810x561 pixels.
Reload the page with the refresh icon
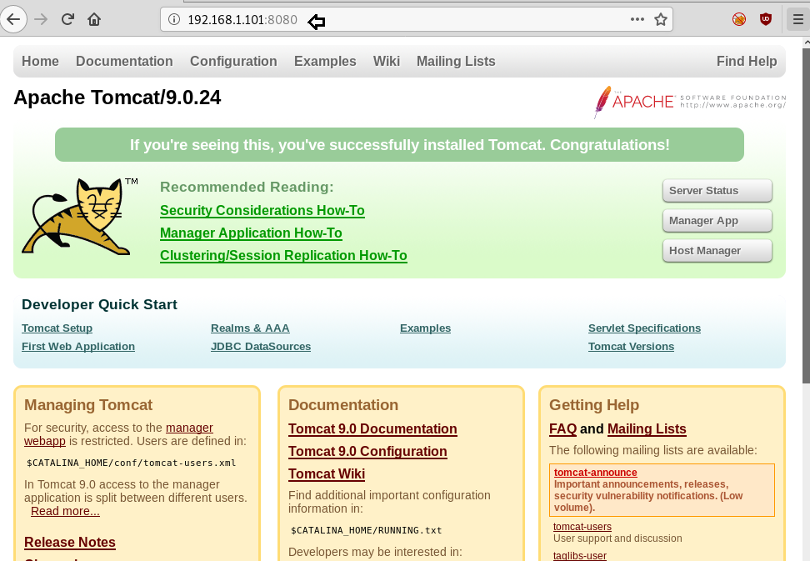click(67, 20)
